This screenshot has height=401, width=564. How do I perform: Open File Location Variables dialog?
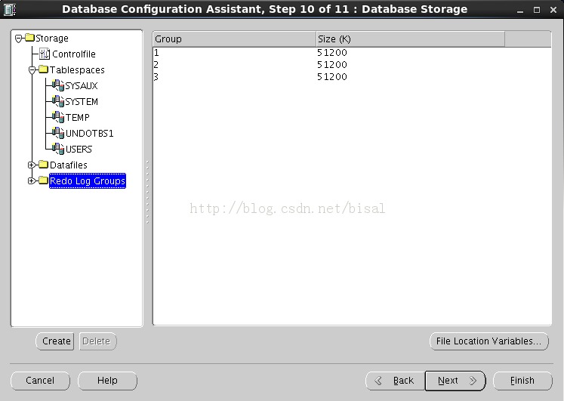point(489,341)
